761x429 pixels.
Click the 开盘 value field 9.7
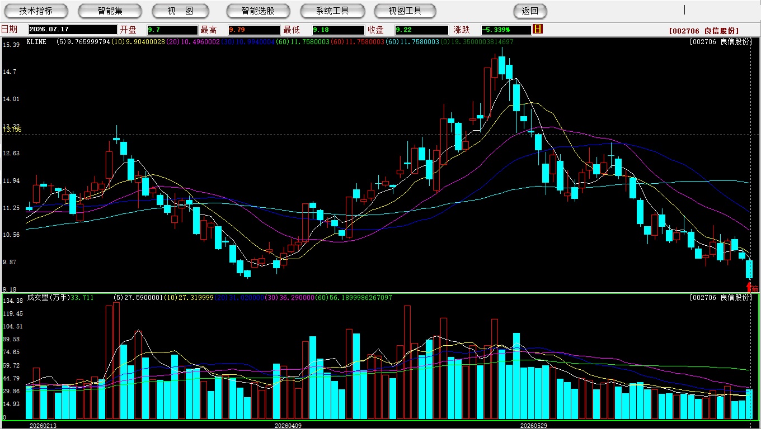coord(172,30)
